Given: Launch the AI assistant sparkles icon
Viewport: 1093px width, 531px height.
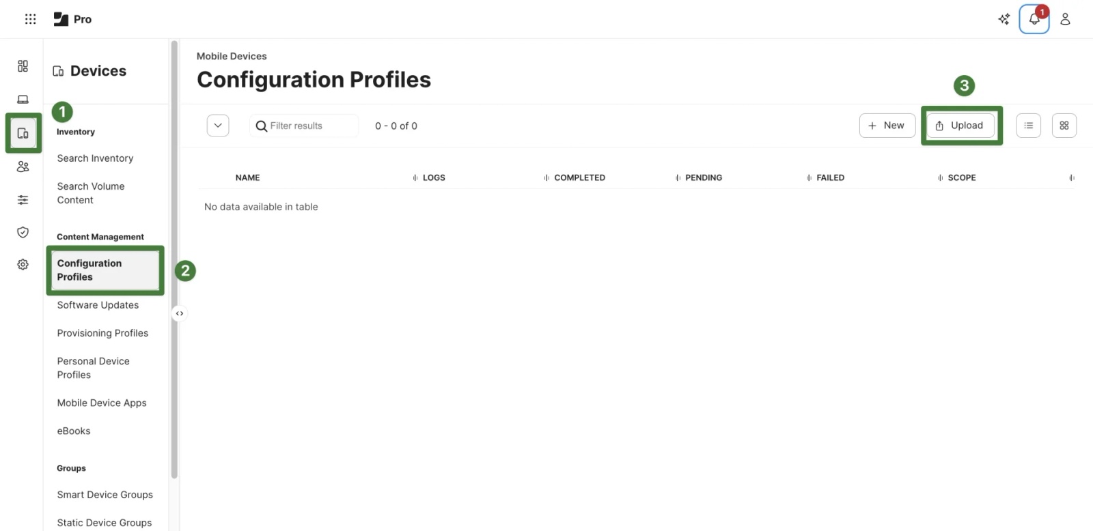Looking at the screenshot, I should coord(1004,19).
